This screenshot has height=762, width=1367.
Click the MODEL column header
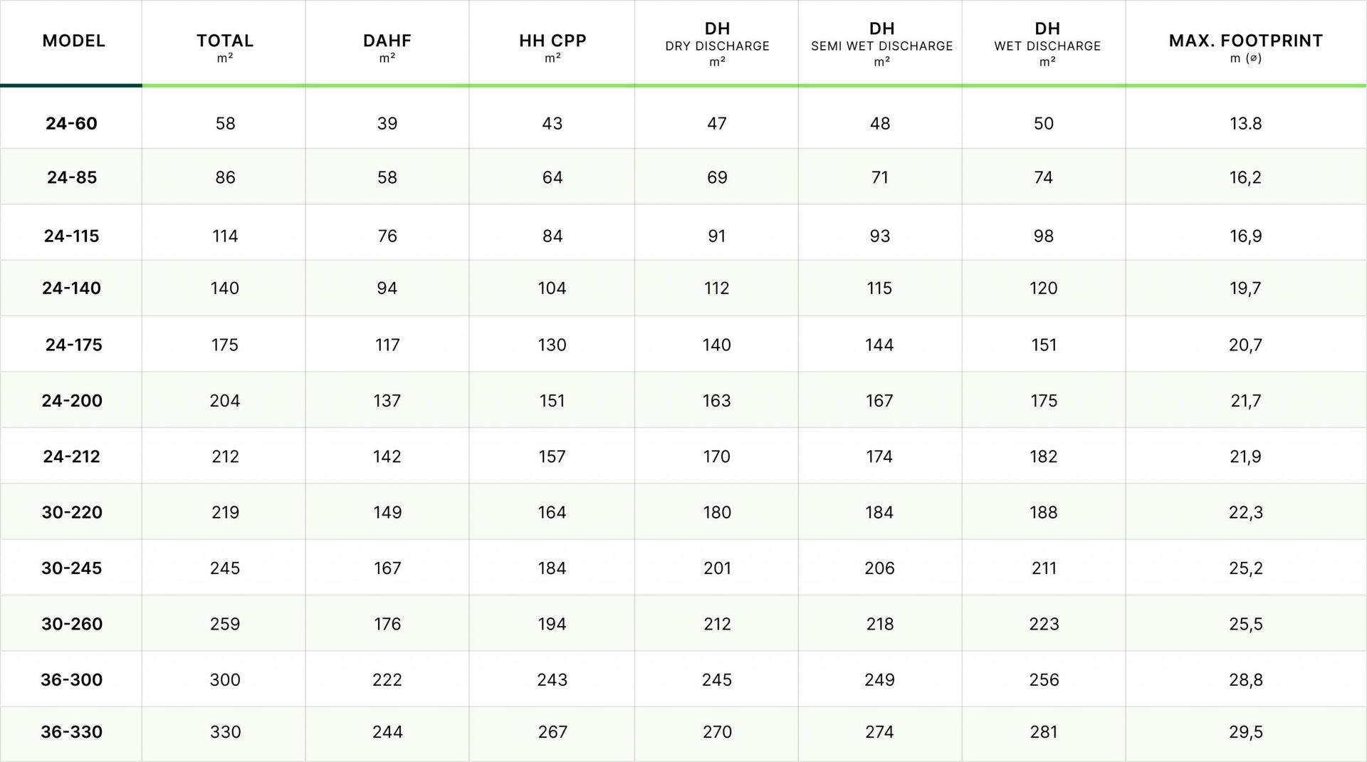click(73, 41)
